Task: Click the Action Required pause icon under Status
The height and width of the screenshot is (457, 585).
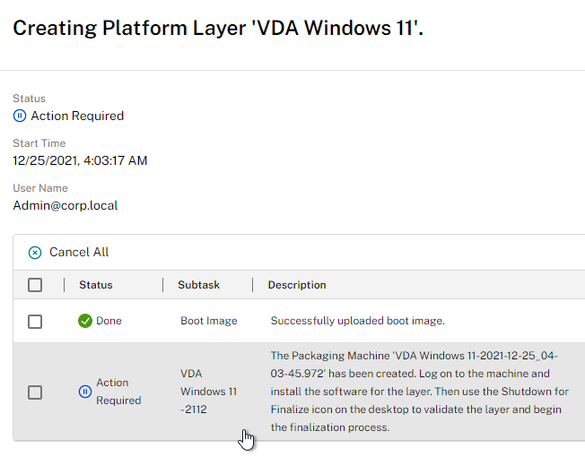Action: click(20, 116)
